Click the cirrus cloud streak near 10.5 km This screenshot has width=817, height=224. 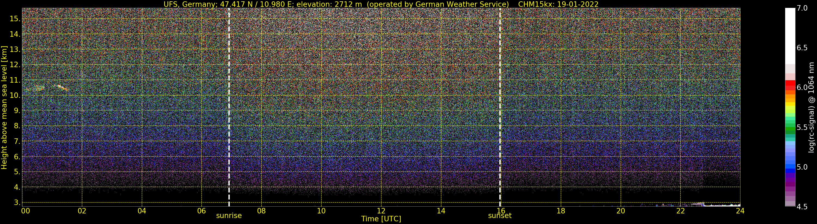tap(60, 87)
